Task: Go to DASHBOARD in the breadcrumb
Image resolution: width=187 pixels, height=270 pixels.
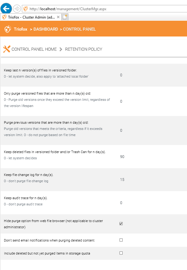Action: 46,29
